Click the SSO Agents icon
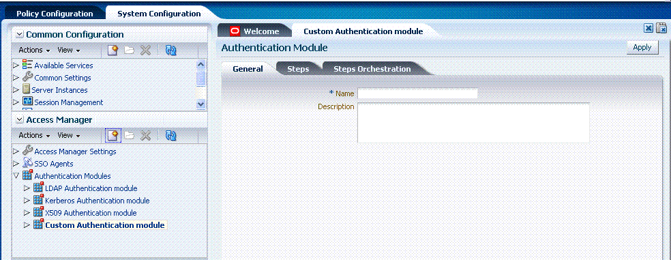This screenshot has height=260, width=671. click(x=27, y=163)
